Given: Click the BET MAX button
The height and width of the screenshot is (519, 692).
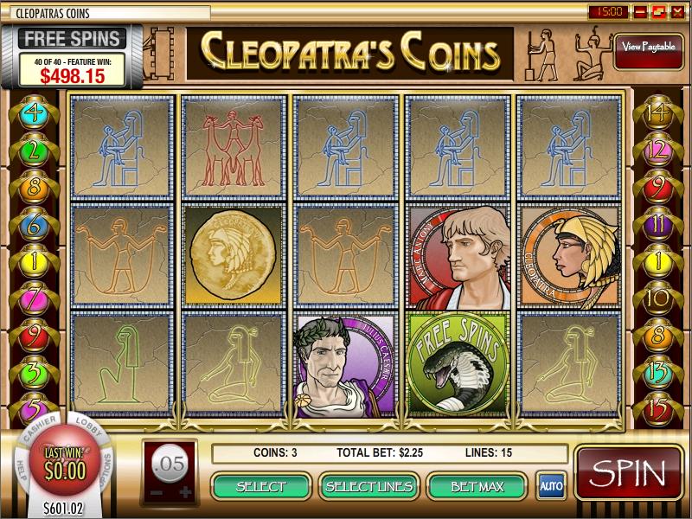Looking at the screenshot, I should [477, 486].
